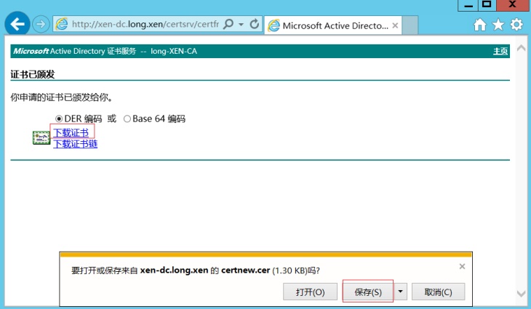531x309 pixels.
Task: Click the scrollbar down arrow
Action: 521,294
